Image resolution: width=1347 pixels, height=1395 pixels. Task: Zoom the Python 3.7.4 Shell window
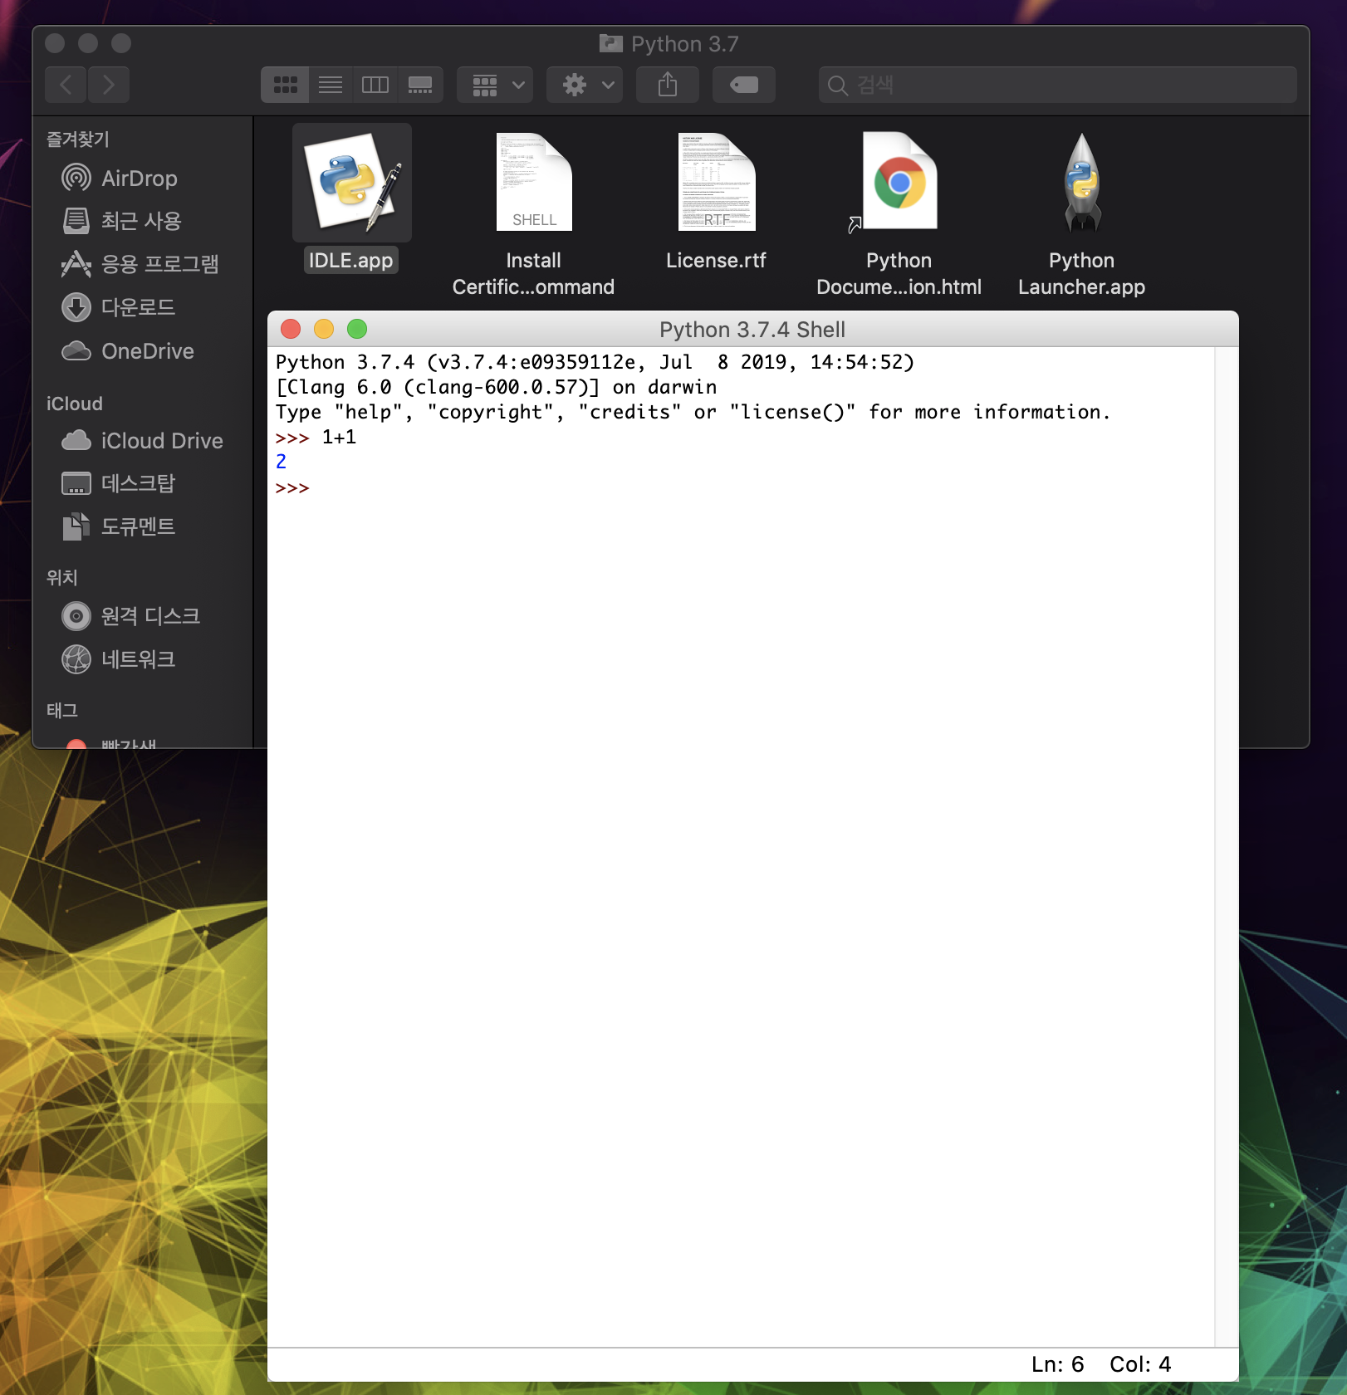coord(357,329)
